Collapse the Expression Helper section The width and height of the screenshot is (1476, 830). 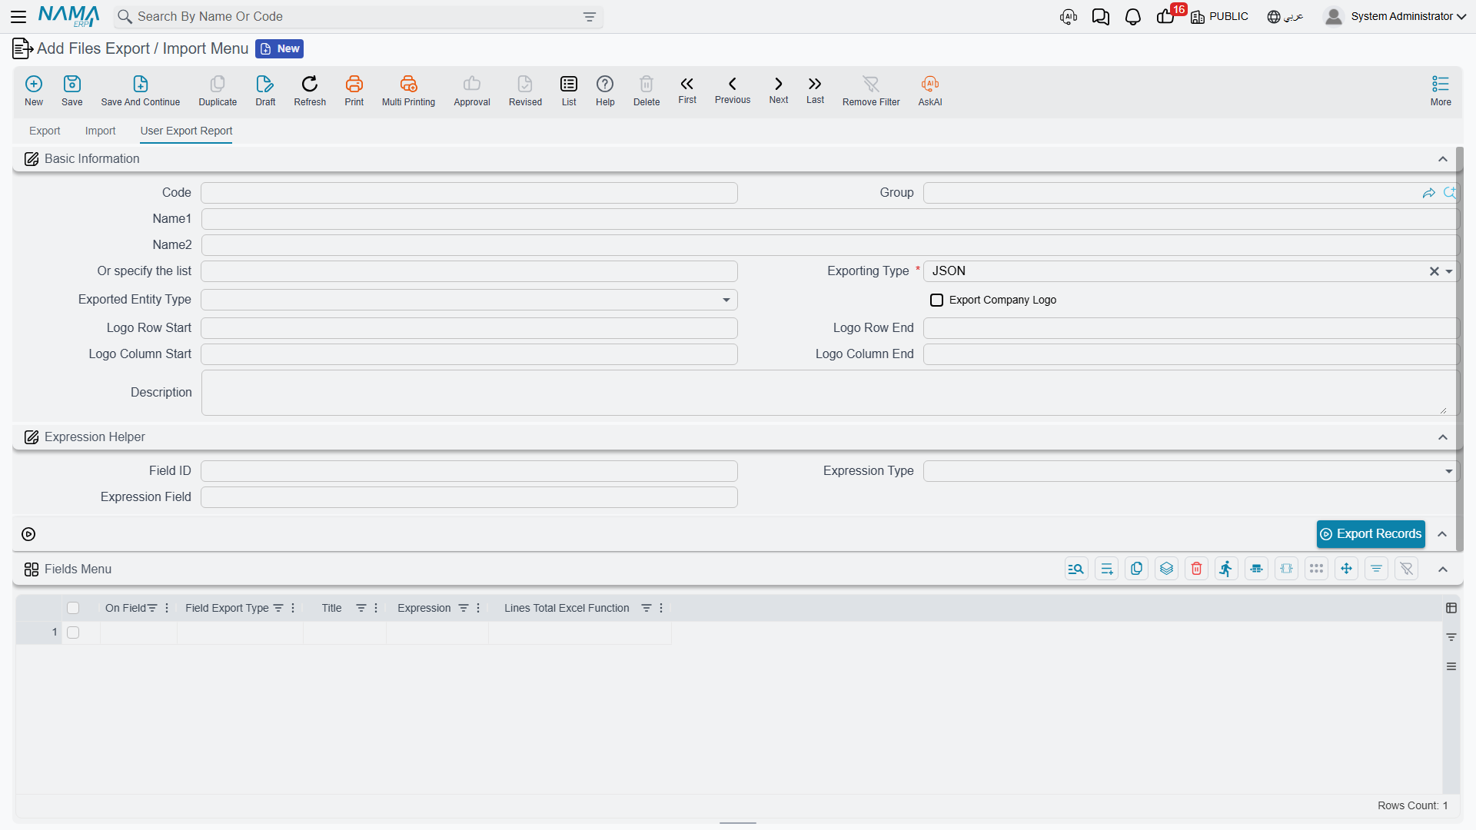(x=1443, y=437)
